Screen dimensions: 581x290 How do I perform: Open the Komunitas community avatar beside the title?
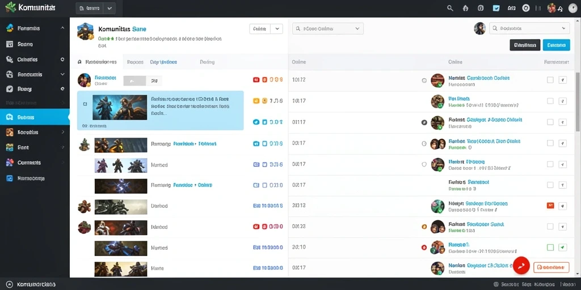85,32
